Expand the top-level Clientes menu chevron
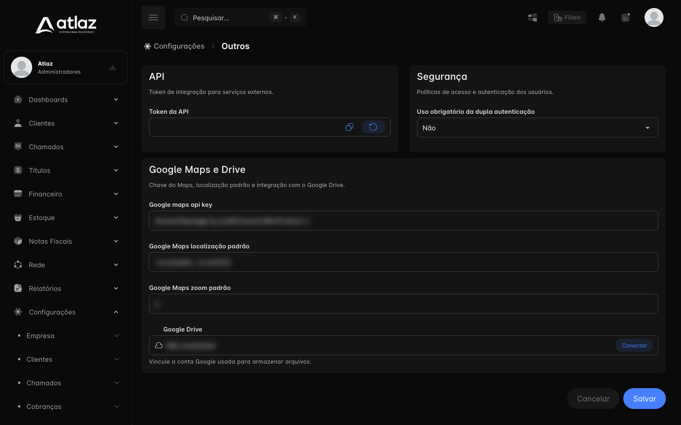The width and height of the screenshot is (681, 425). [116, 123]
